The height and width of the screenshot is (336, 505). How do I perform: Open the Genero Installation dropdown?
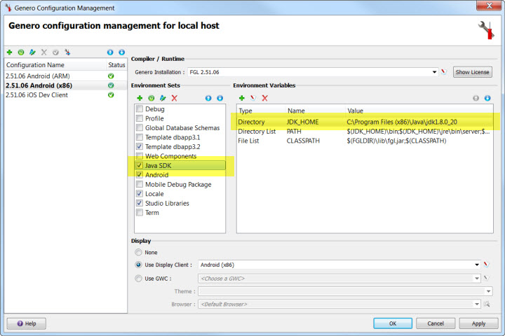(x=435, y=72)
